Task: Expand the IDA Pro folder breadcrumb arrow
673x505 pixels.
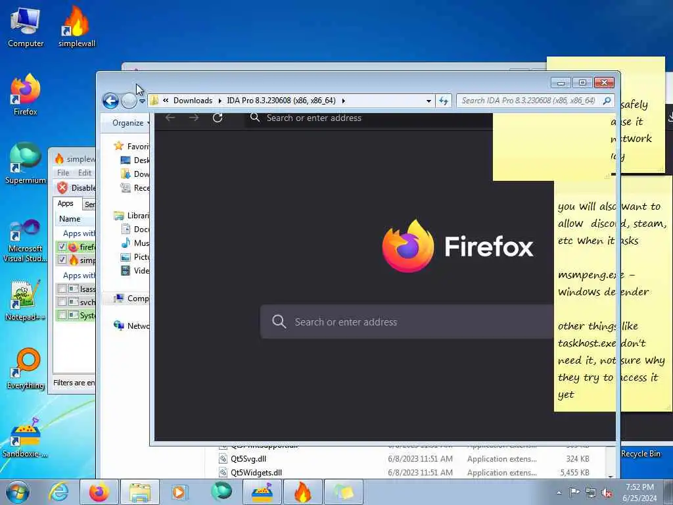Action: coord(343,101)
